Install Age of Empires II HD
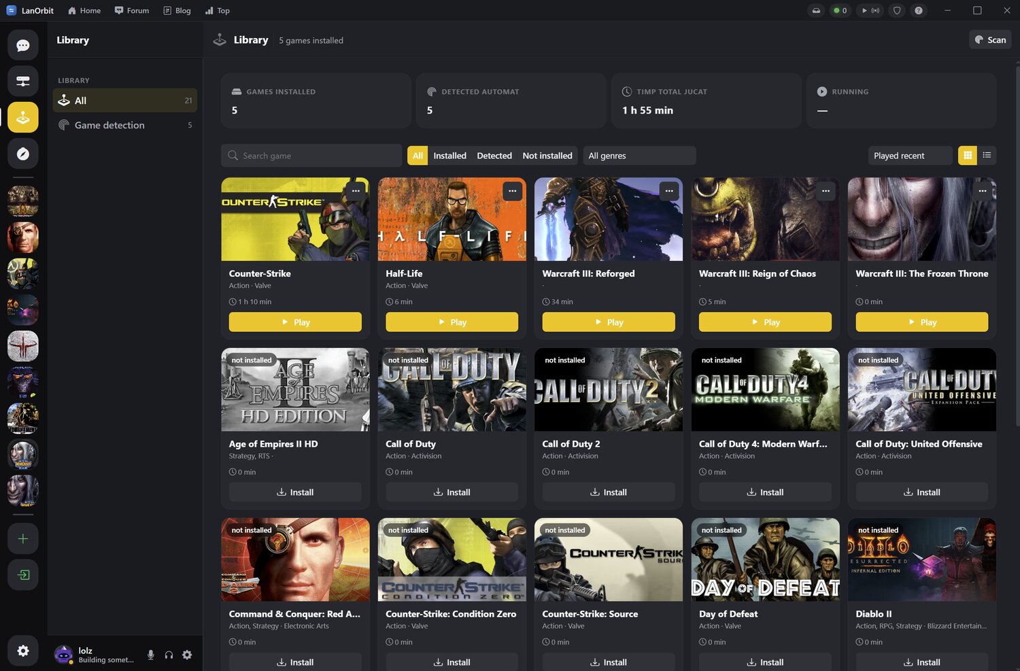The image size is (1020, 671). (x=295, y=492)
